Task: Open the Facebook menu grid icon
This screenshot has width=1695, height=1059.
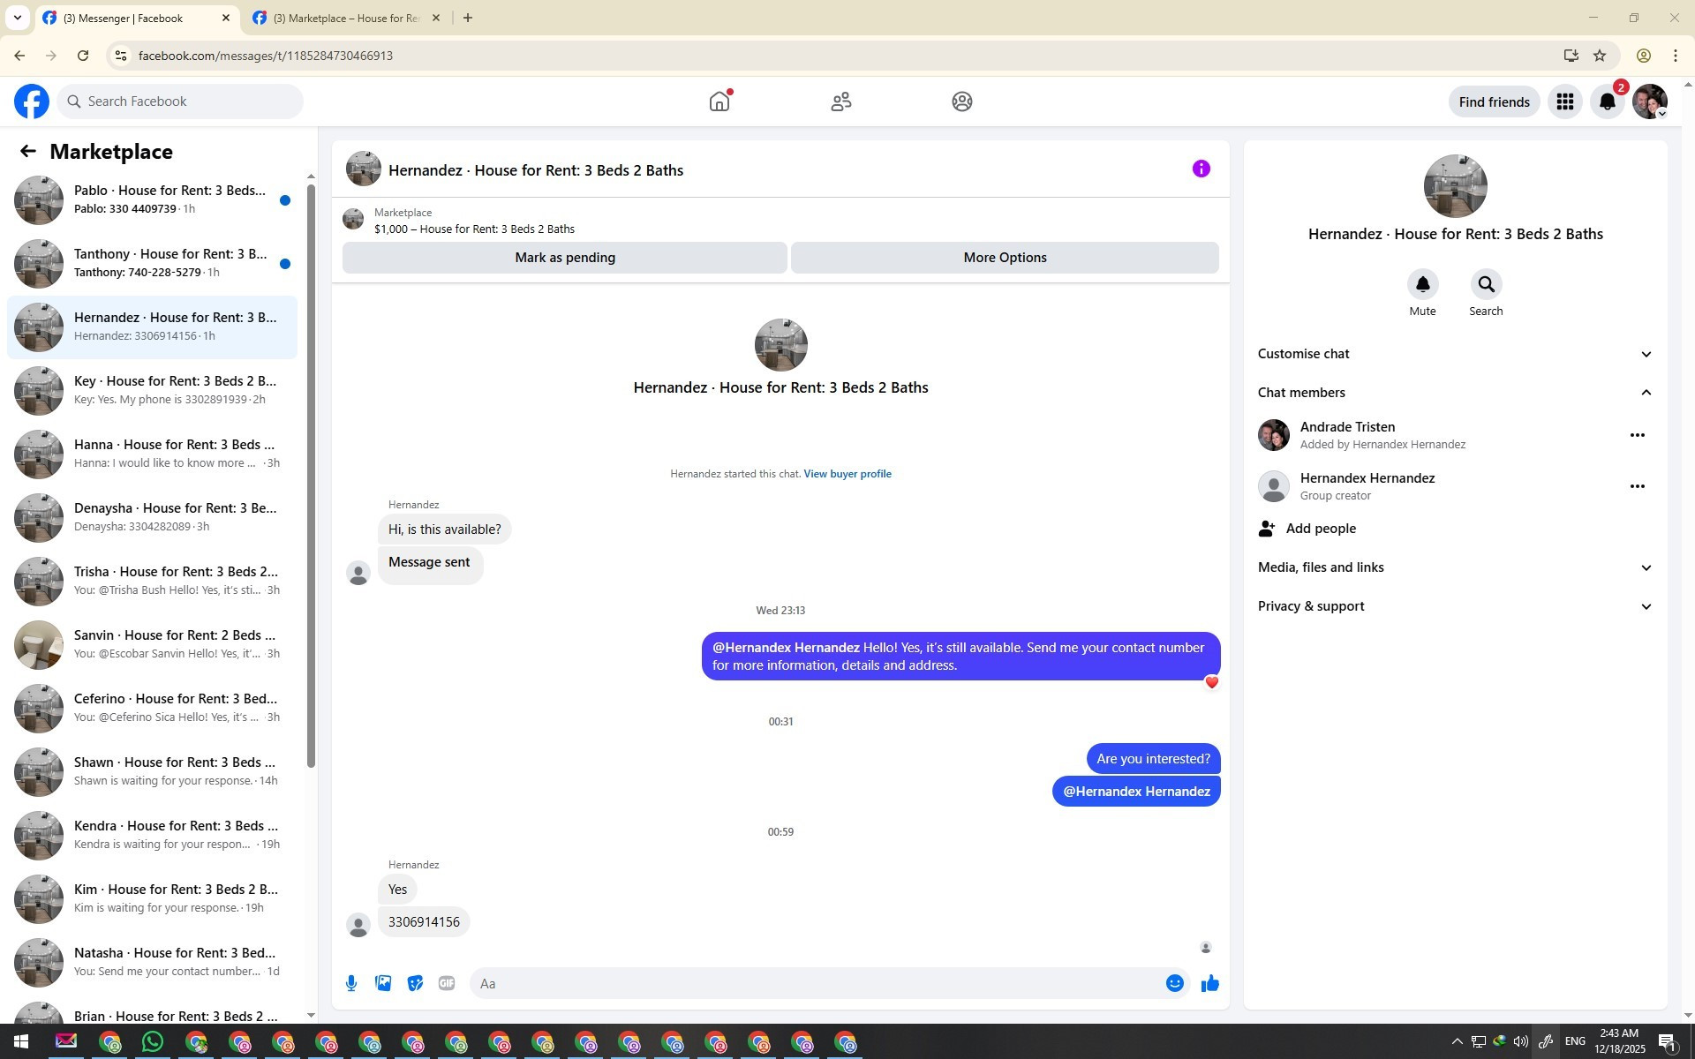Action: point(1564,101)
